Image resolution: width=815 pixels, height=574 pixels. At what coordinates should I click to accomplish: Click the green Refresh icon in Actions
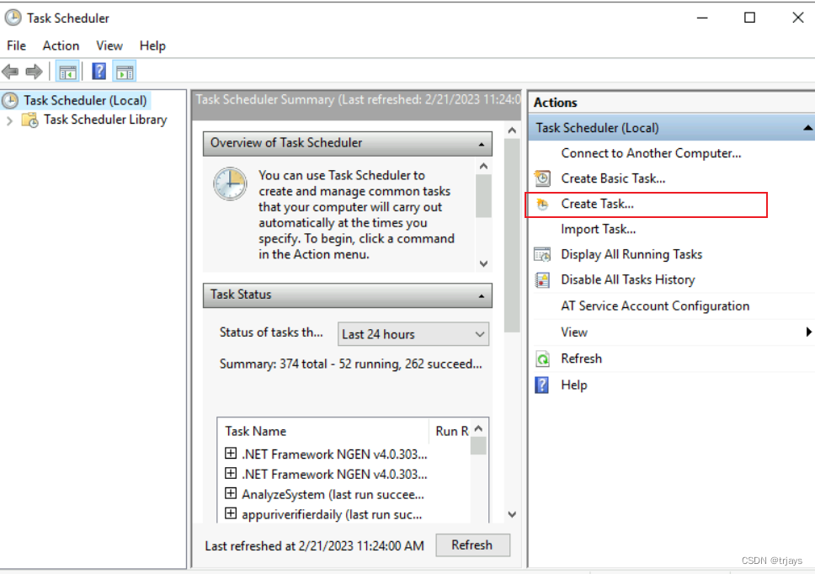pyautogui.click(x=542, y=359)
